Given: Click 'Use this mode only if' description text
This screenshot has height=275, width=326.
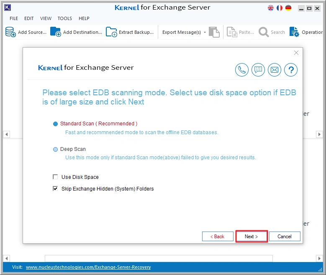Looking at the screenshot, I should click(161, 158).
